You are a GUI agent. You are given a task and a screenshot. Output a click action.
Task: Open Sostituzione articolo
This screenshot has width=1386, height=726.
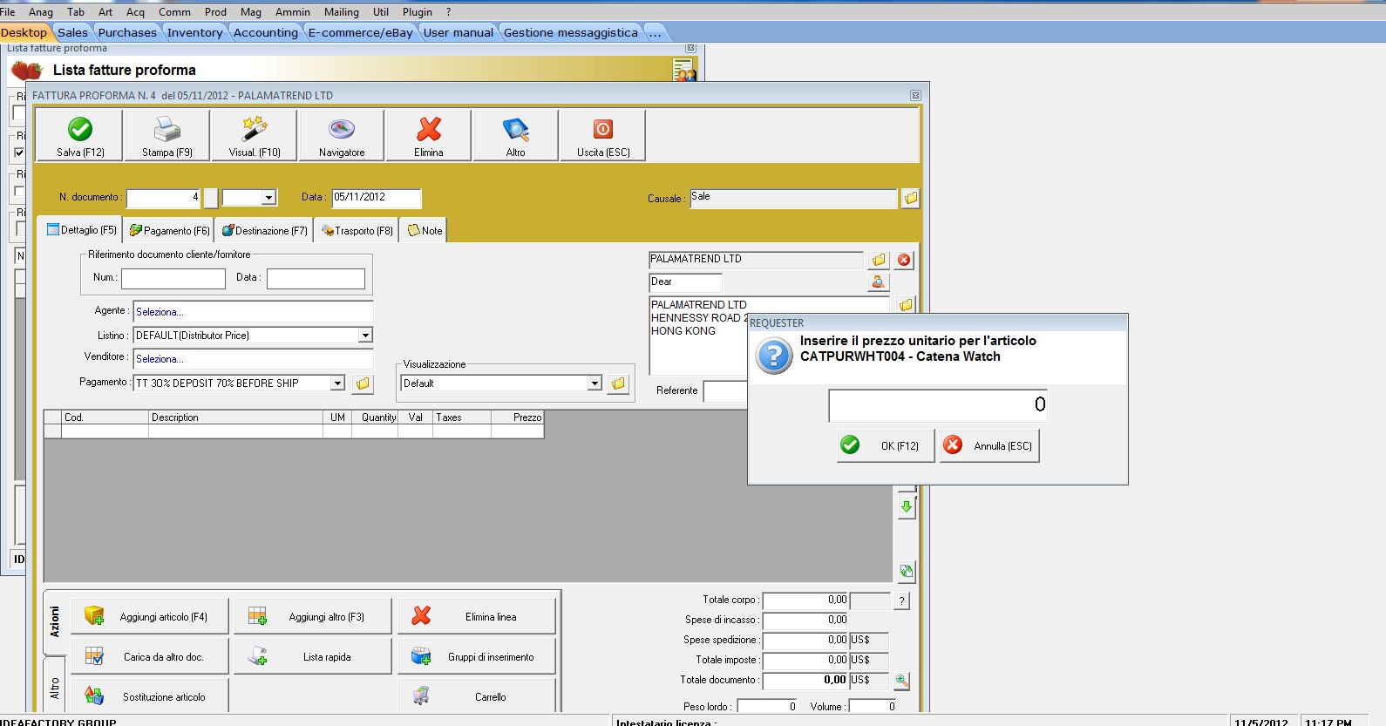[150, 696]
